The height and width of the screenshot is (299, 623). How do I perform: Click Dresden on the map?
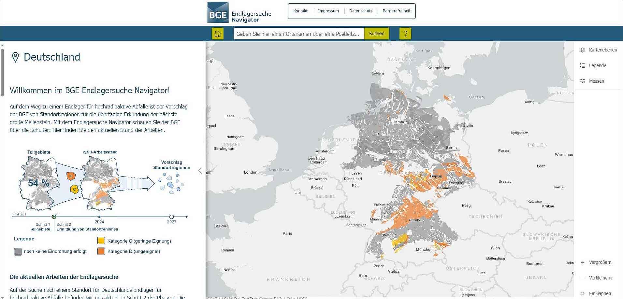456,183
